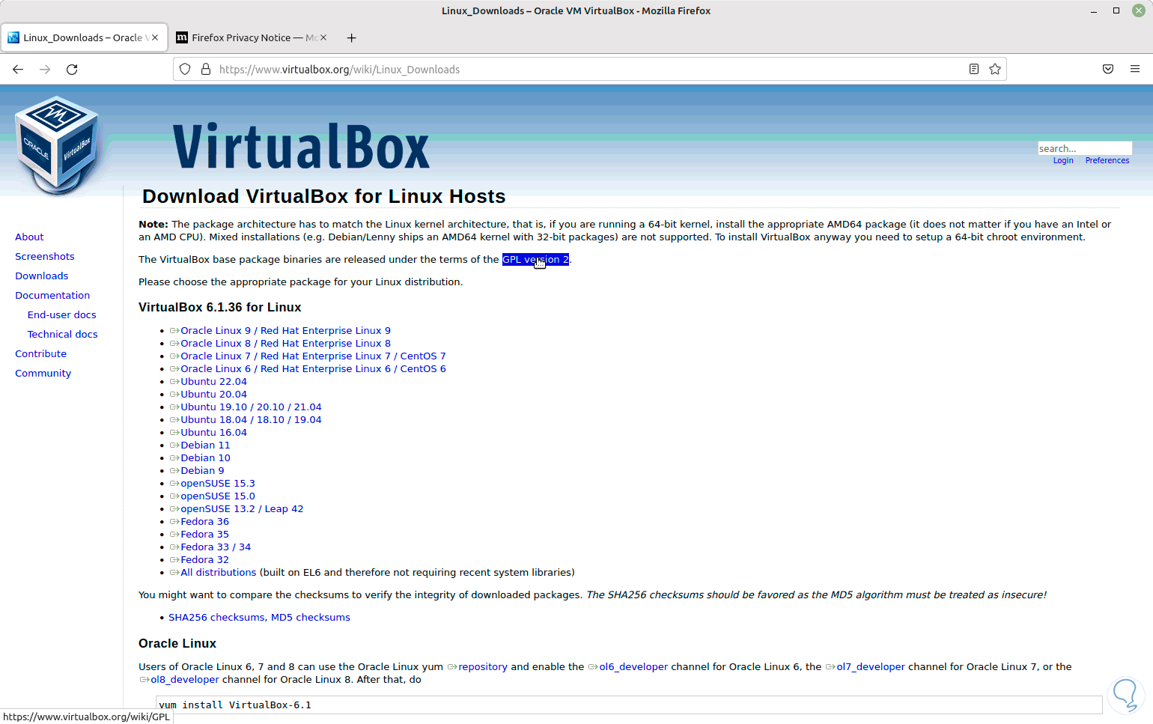Maximize the Firefox window
This screenshot has height=724, width=1153.
coord(1116,11)
